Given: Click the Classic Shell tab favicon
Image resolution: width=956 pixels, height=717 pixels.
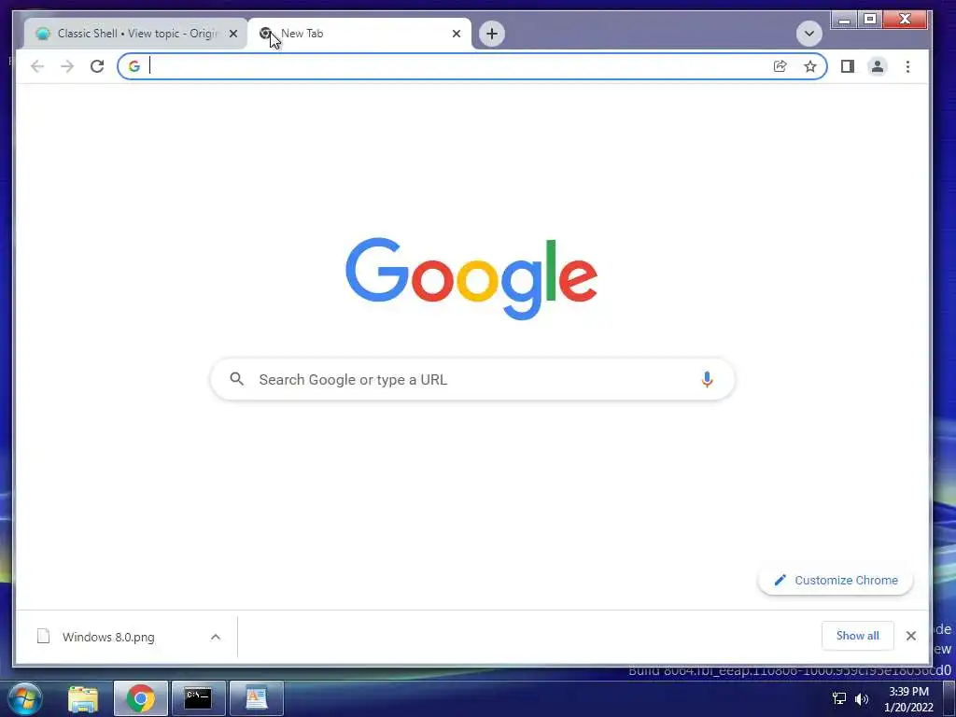Looking at the screenshot, I should pyautogui.click(x=43, y=34).
